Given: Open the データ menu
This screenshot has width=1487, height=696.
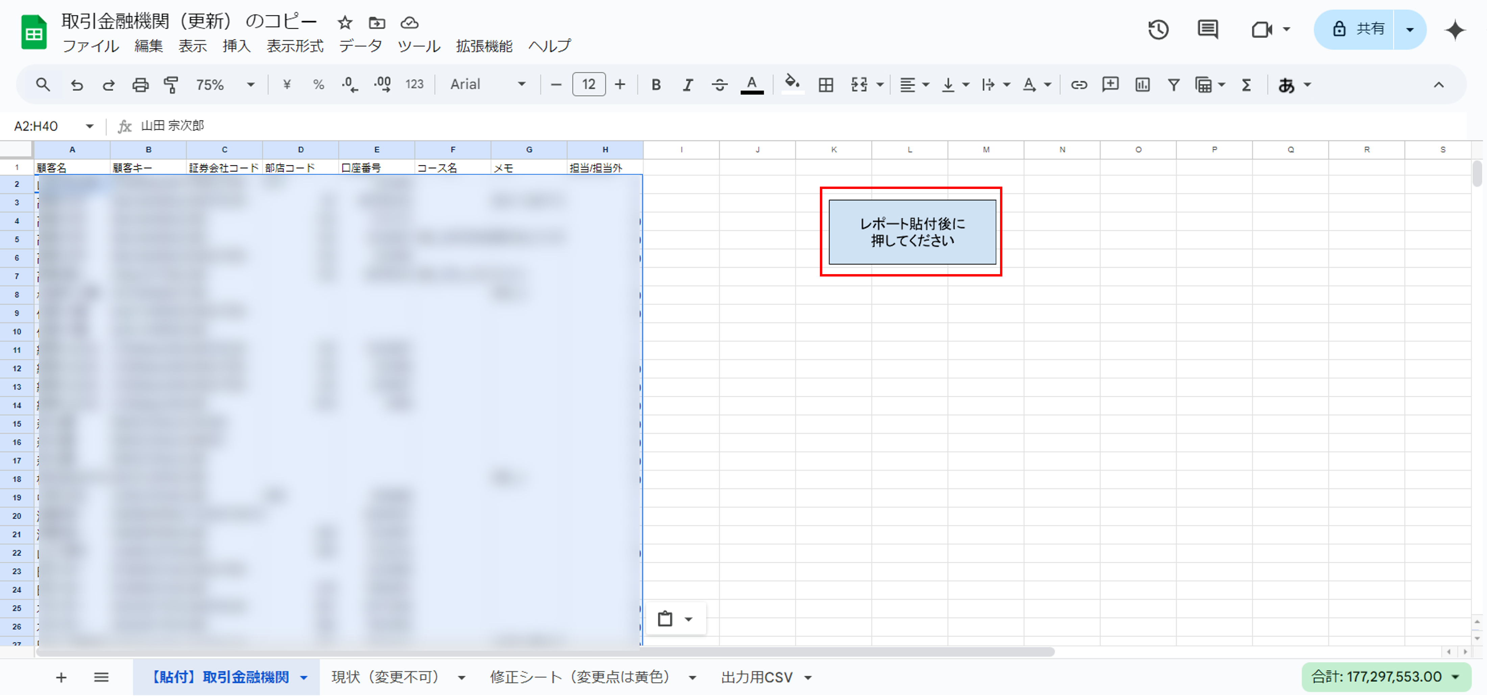Looking at the screenshot, I should click(360, 46).
